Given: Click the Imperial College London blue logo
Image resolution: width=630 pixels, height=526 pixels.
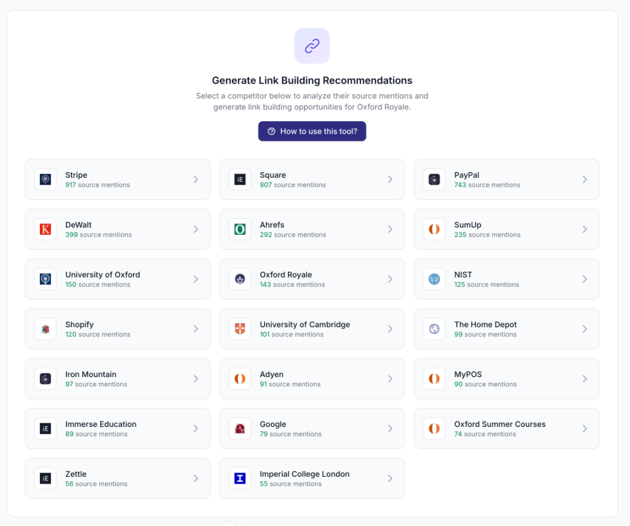Looking at the screenshot, I should (x=240, y=478).
